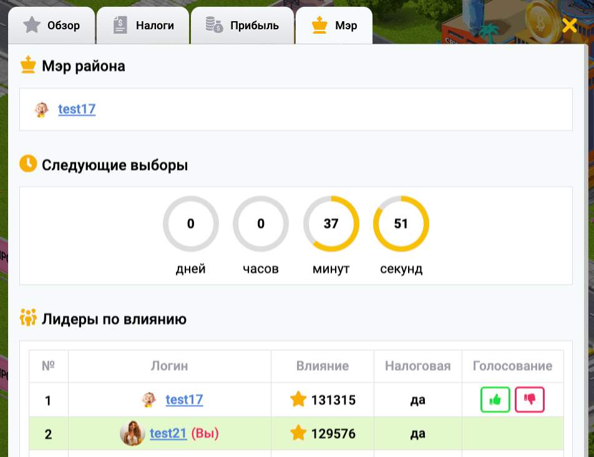Click the people icon beside Лидеры по влиянию
594x457 pixels.
28,319
